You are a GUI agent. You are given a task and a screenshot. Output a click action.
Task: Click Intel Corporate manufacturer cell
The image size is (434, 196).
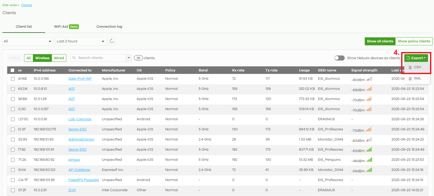pyautogui.click(x=115, y=190)
